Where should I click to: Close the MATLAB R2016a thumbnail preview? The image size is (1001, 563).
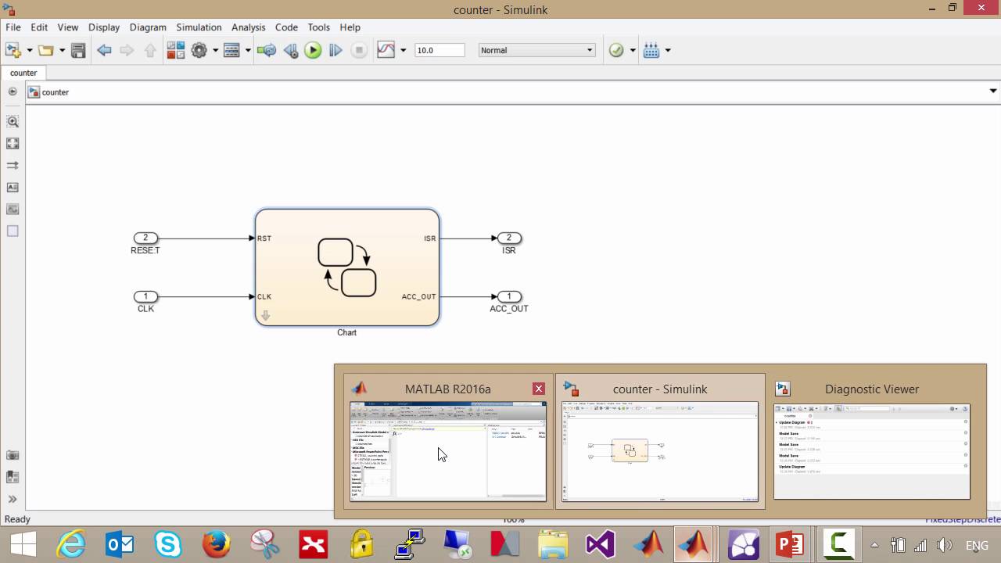(538, 389)
